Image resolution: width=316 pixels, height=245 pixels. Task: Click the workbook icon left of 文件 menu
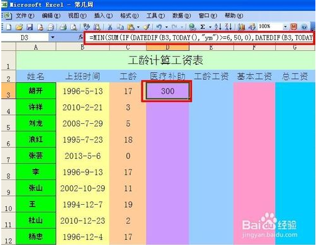[8, 16]
